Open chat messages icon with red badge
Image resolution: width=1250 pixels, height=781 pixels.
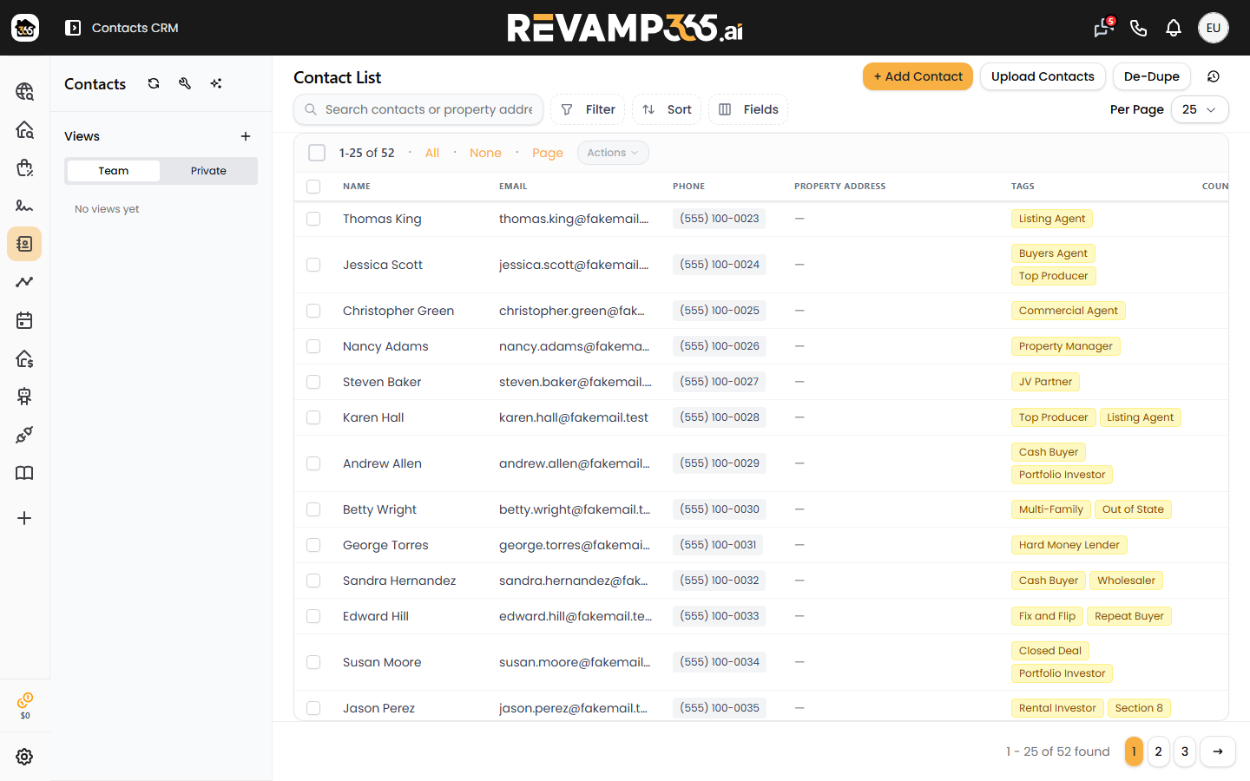pos(1103,28)
